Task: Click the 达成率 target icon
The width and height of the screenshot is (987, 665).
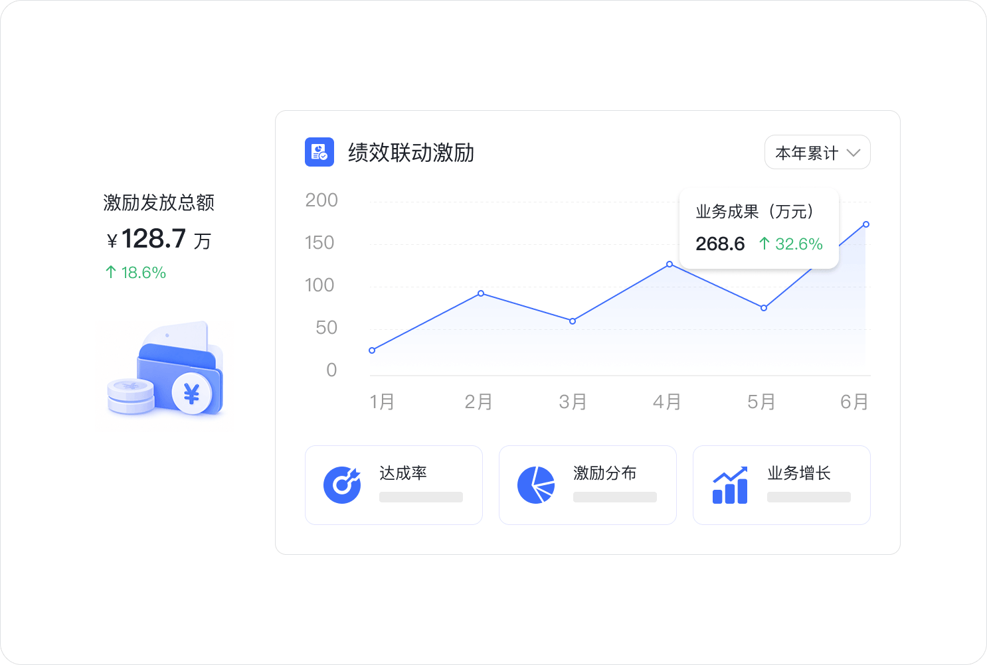Action: click(342, 485)
